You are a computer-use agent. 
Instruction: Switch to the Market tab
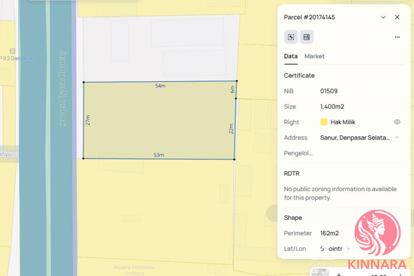[x=315, y=56]
